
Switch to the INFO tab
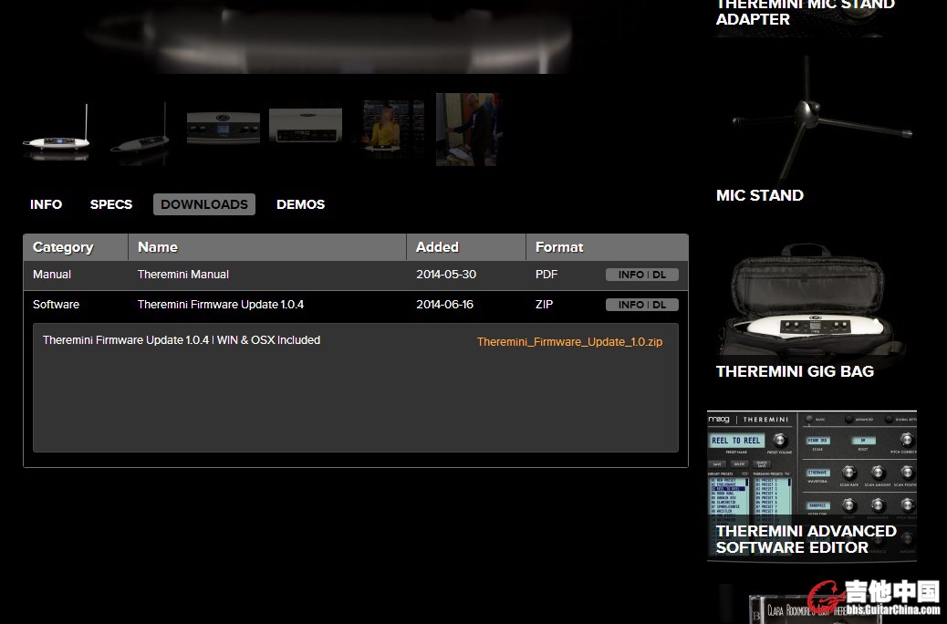[46, 204]
